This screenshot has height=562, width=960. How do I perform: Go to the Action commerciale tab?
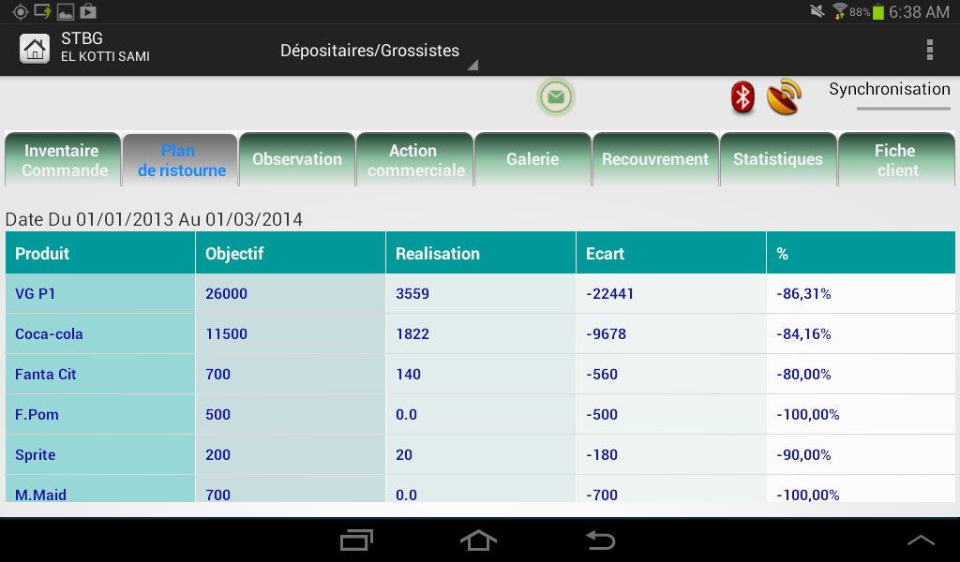pyautogui.click(x=413, y=160)
